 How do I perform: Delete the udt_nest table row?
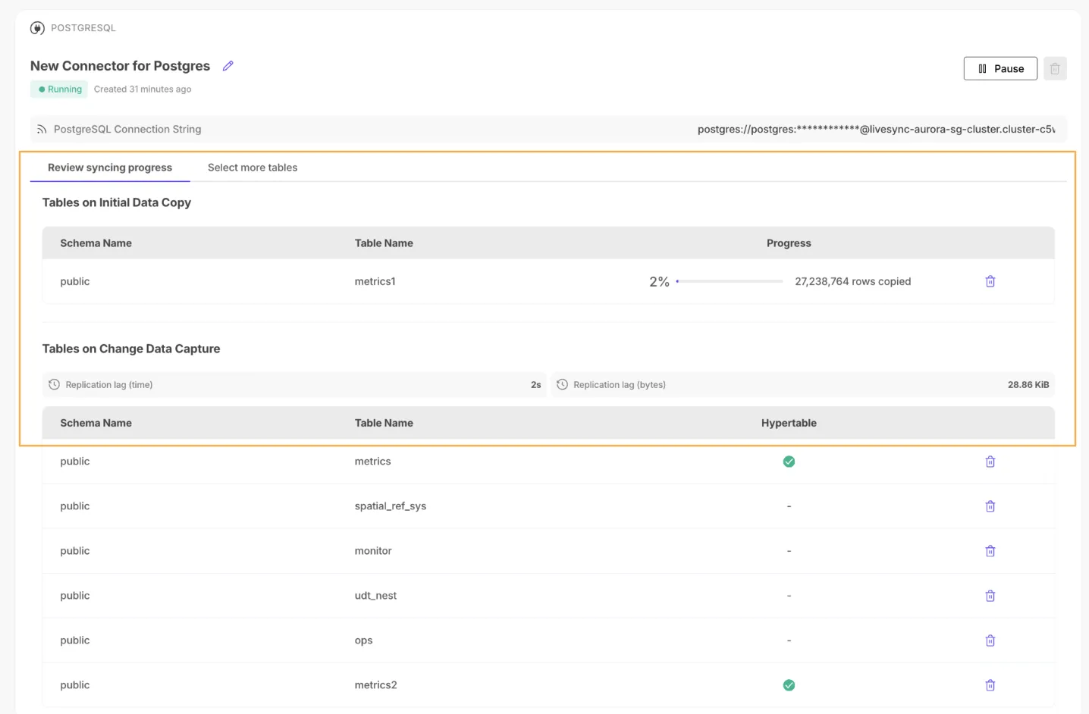click(x=990, y=596)
